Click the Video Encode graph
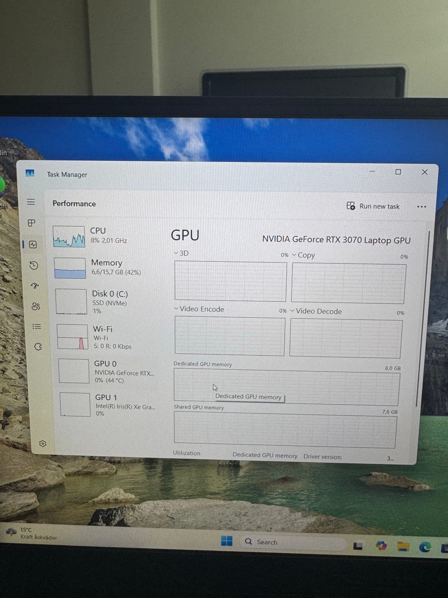This screenshot has height=598, width=448. [x=230, y=336]
